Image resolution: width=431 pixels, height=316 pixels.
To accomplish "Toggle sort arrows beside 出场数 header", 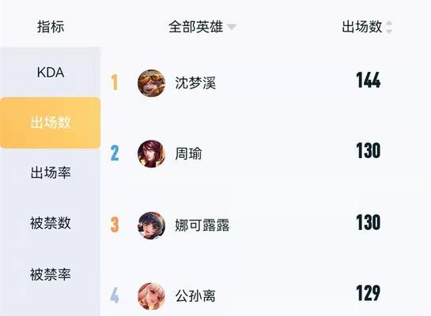I will tap(389, 27).
